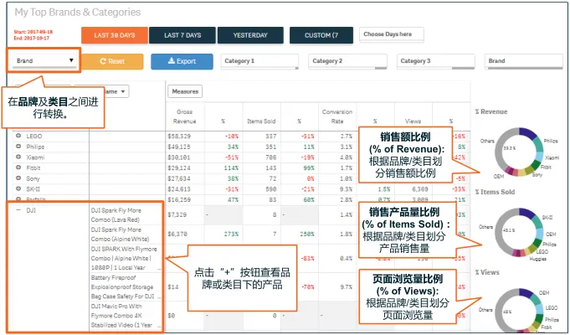Click the $7,329 DJI product revenue
The height and width of the screenshot is (335, 570).
pyautogui.click(x=177, y=215)
